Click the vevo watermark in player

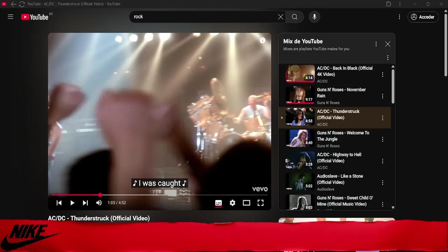tap(260, 189)
